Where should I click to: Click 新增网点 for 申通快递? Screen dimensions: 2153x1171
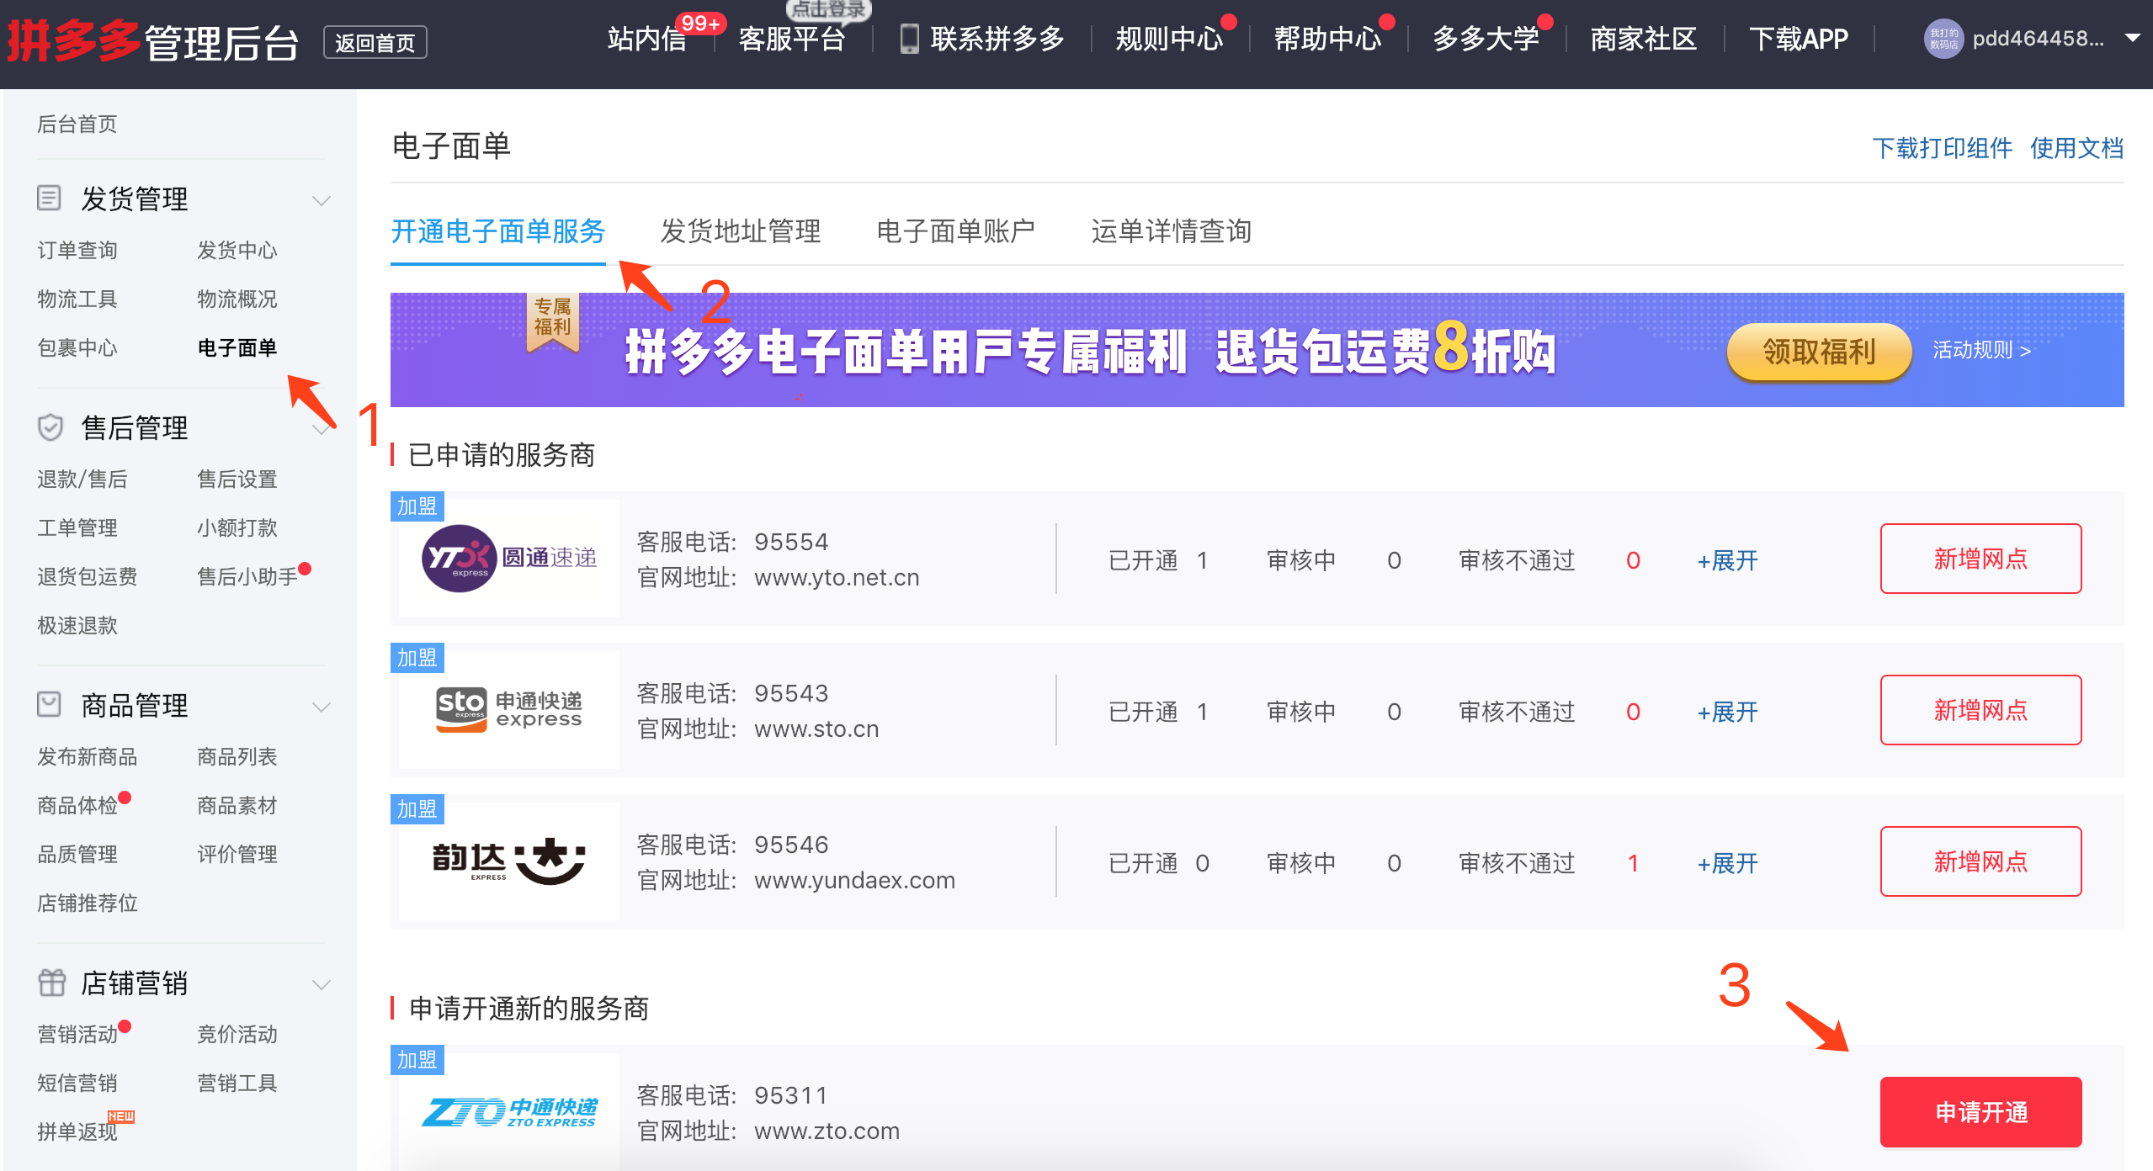pyautogui.click(x=1980, y=710)
